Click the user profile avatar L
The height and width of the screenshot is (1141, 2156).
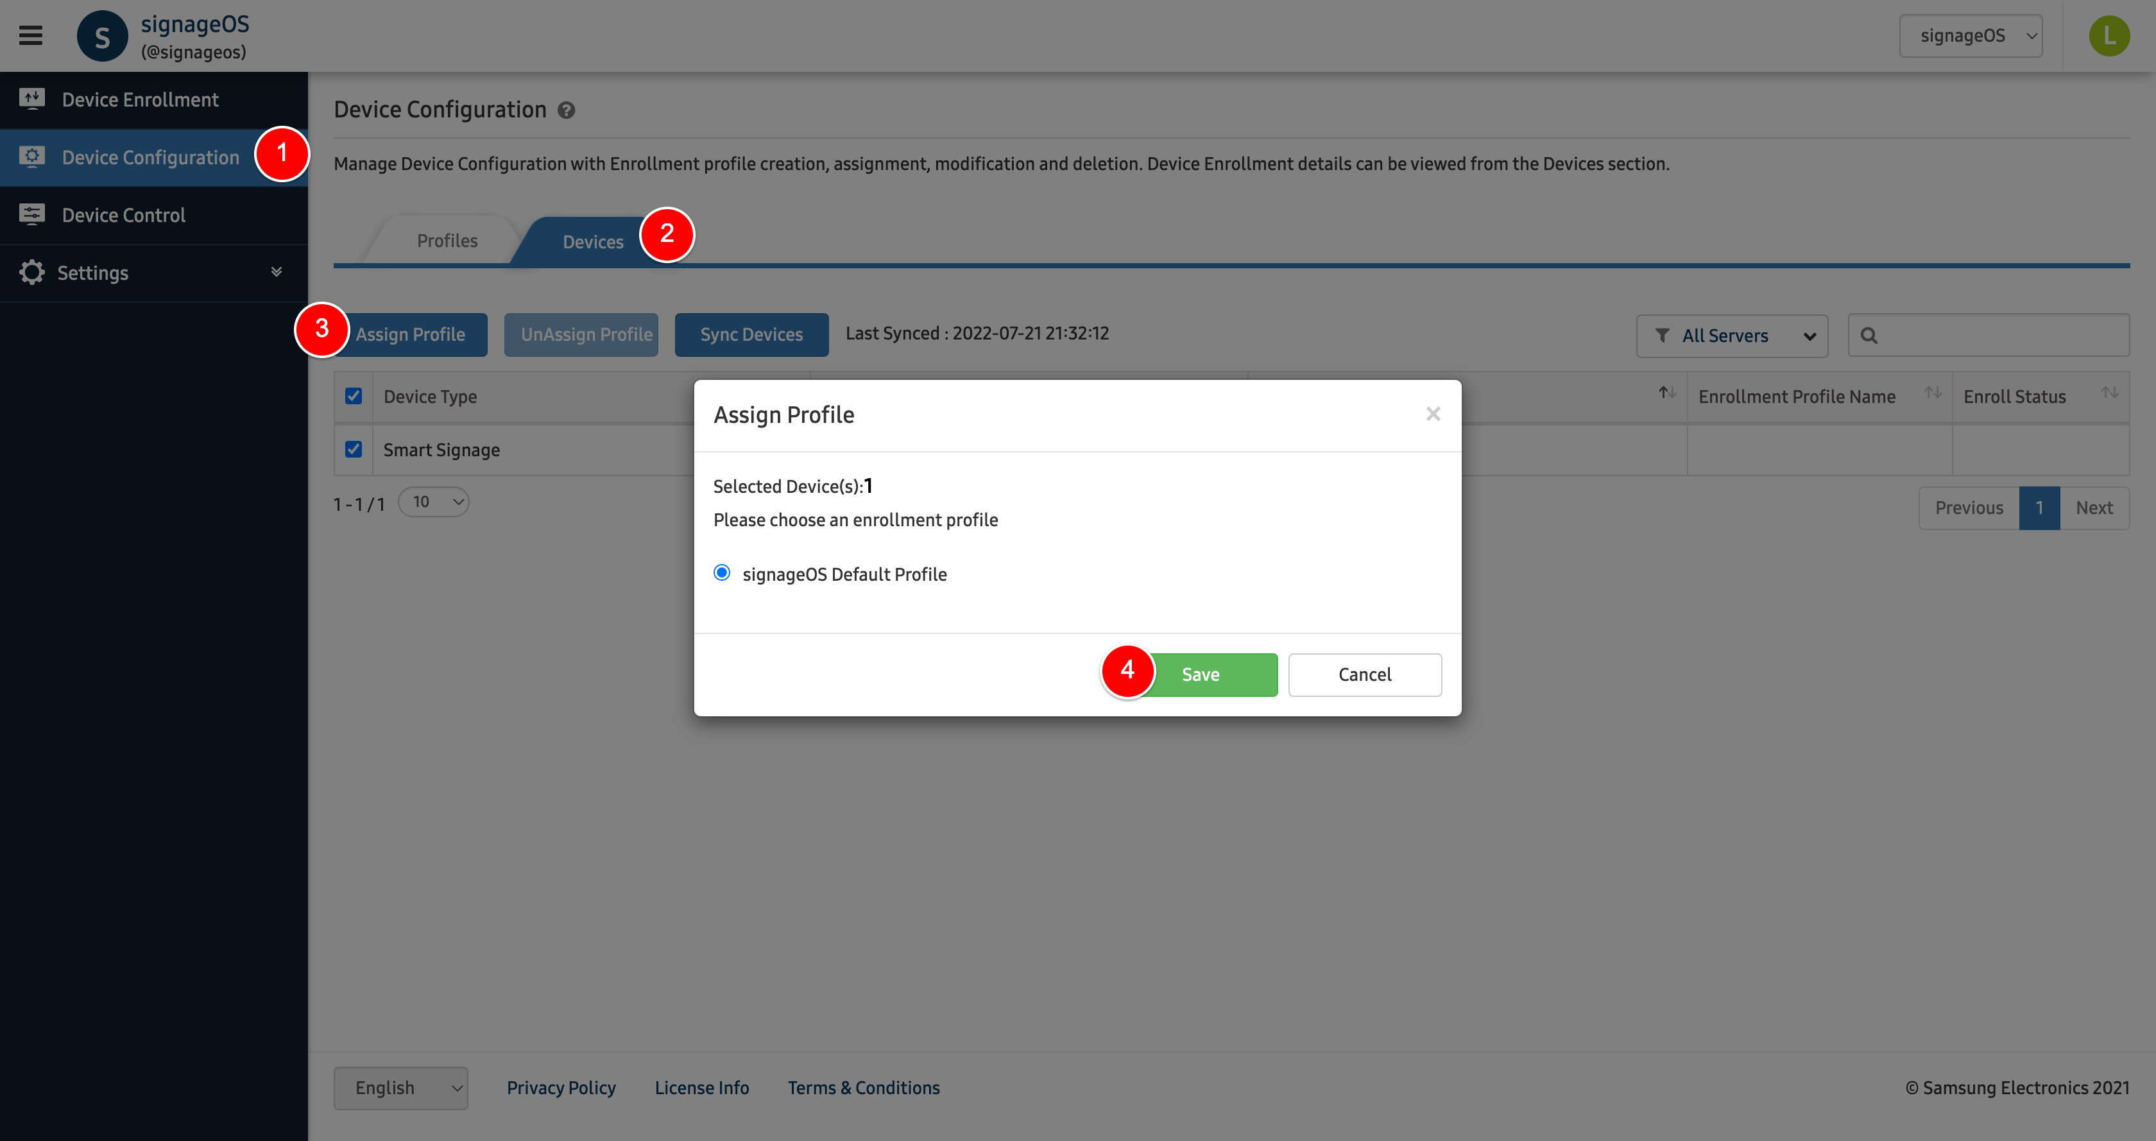[x=2109, y=36]
